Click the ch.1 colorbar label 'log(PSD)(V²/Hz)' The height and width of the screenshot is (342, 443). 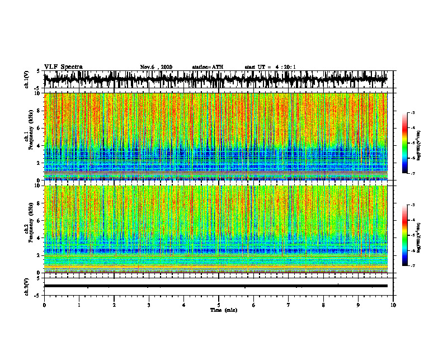[419, 146]
